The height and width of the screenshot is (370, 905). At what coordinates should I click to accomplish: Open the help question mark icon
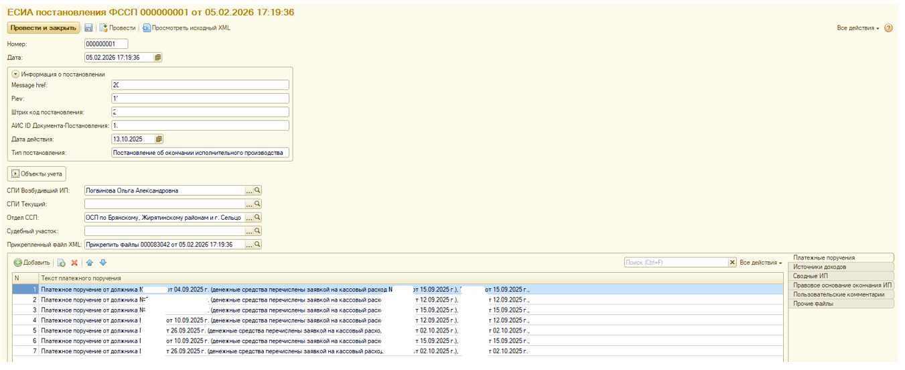click(889, 28)
